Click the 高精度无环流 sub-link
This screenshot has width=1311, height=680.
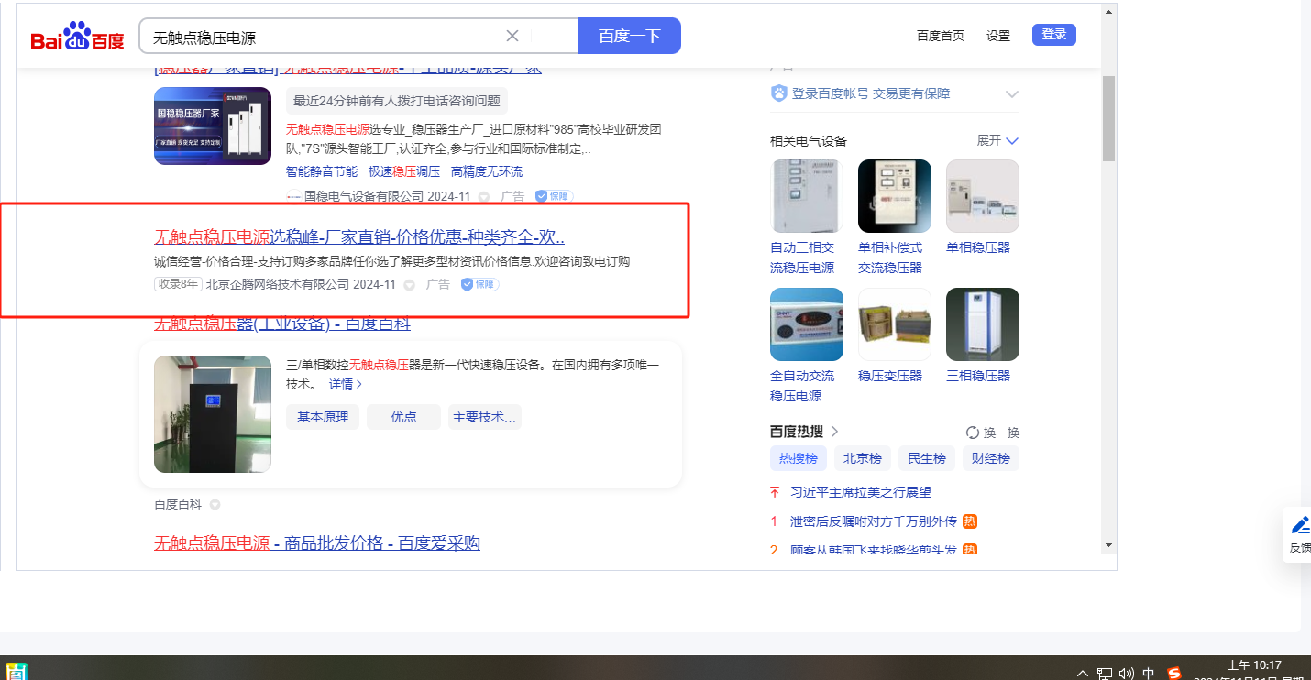(x=487, y=171)
